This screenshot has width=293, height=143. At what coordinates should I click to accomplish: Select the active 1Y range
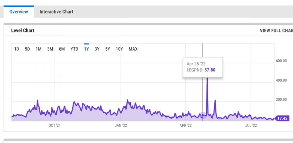(x=87, y=49)
